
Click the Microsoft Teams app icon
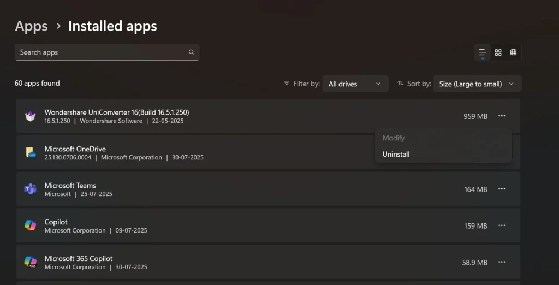tap(31, 189)
